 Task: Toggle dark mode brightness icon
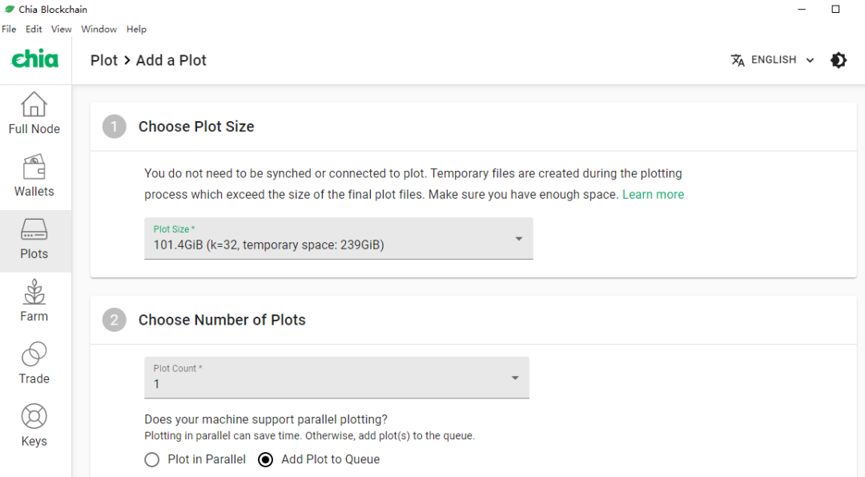(x=839, y=60)
